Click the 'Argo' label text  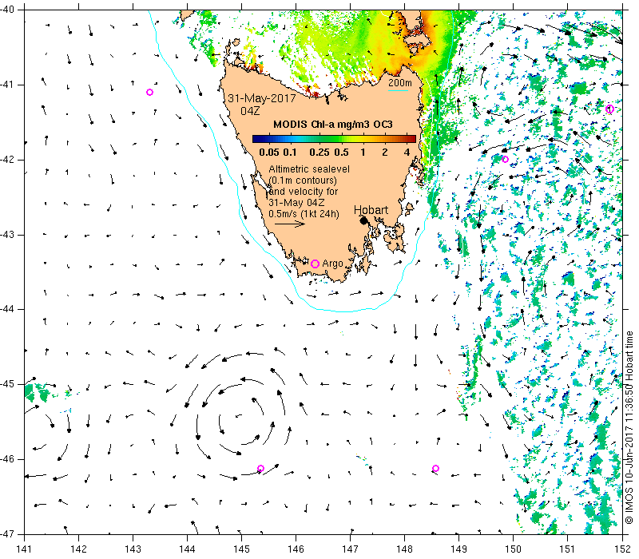(332, 264)
